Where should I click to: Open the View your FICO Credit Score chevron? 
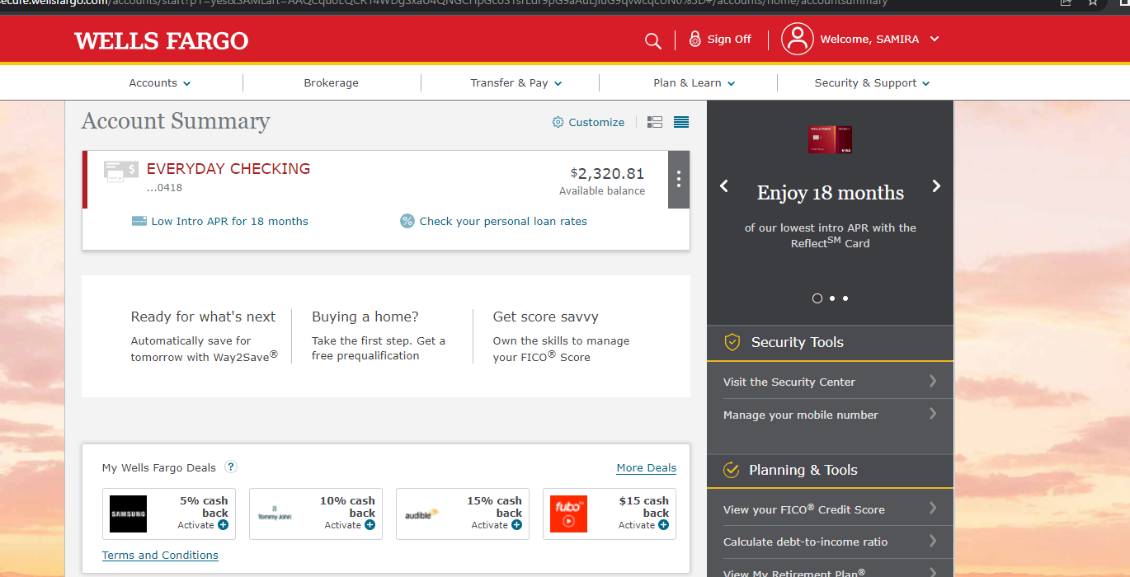tap(933, 509)
